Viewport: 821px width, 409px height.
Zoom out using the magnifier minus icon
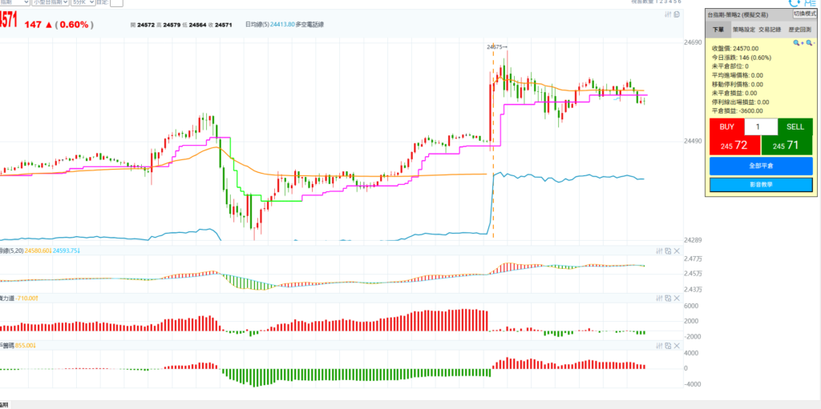[x=808, y=42]
